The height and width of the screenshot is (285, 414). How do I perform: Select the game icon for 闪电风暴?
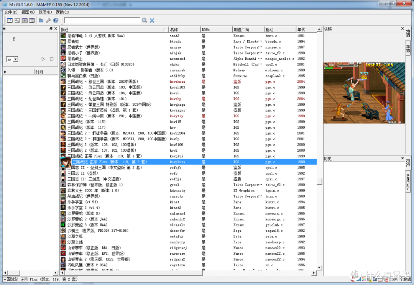(63, 265)
